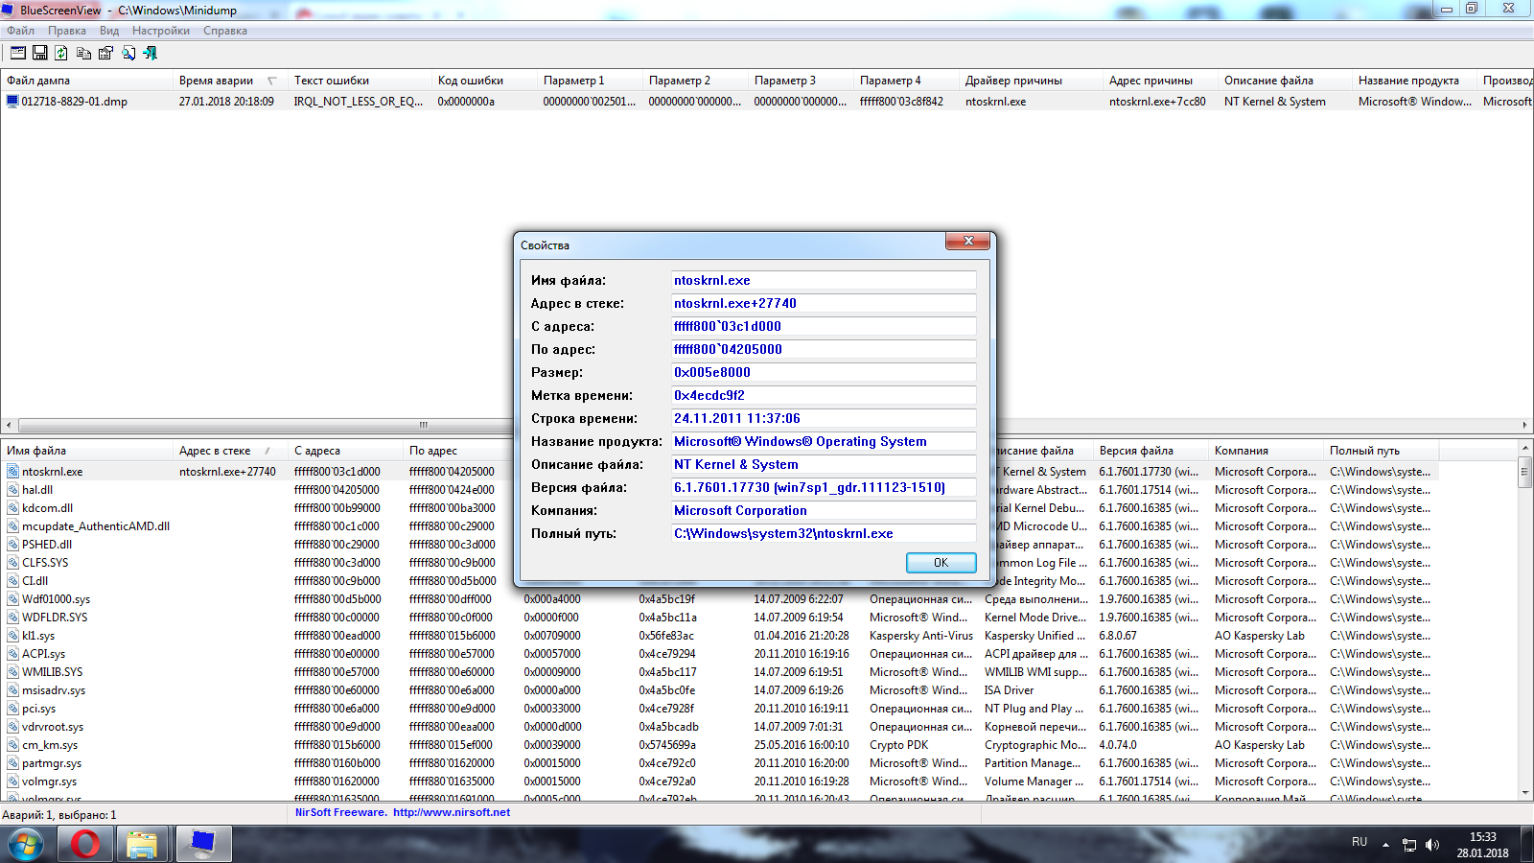Click the ntoskrnl.exe+7cc80 cause address cell
This screenshot has height=863, width=1534.
1158,101
